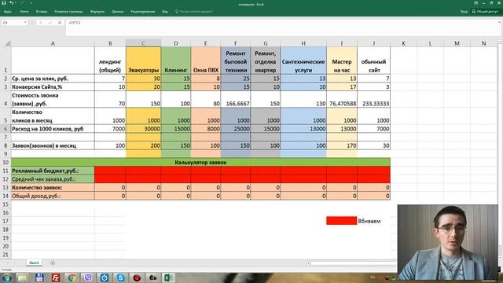Image resolution: width=503 pixels, height=283 pixels.
Task: Click cell with value 170 in row 8
Action: 342,145
